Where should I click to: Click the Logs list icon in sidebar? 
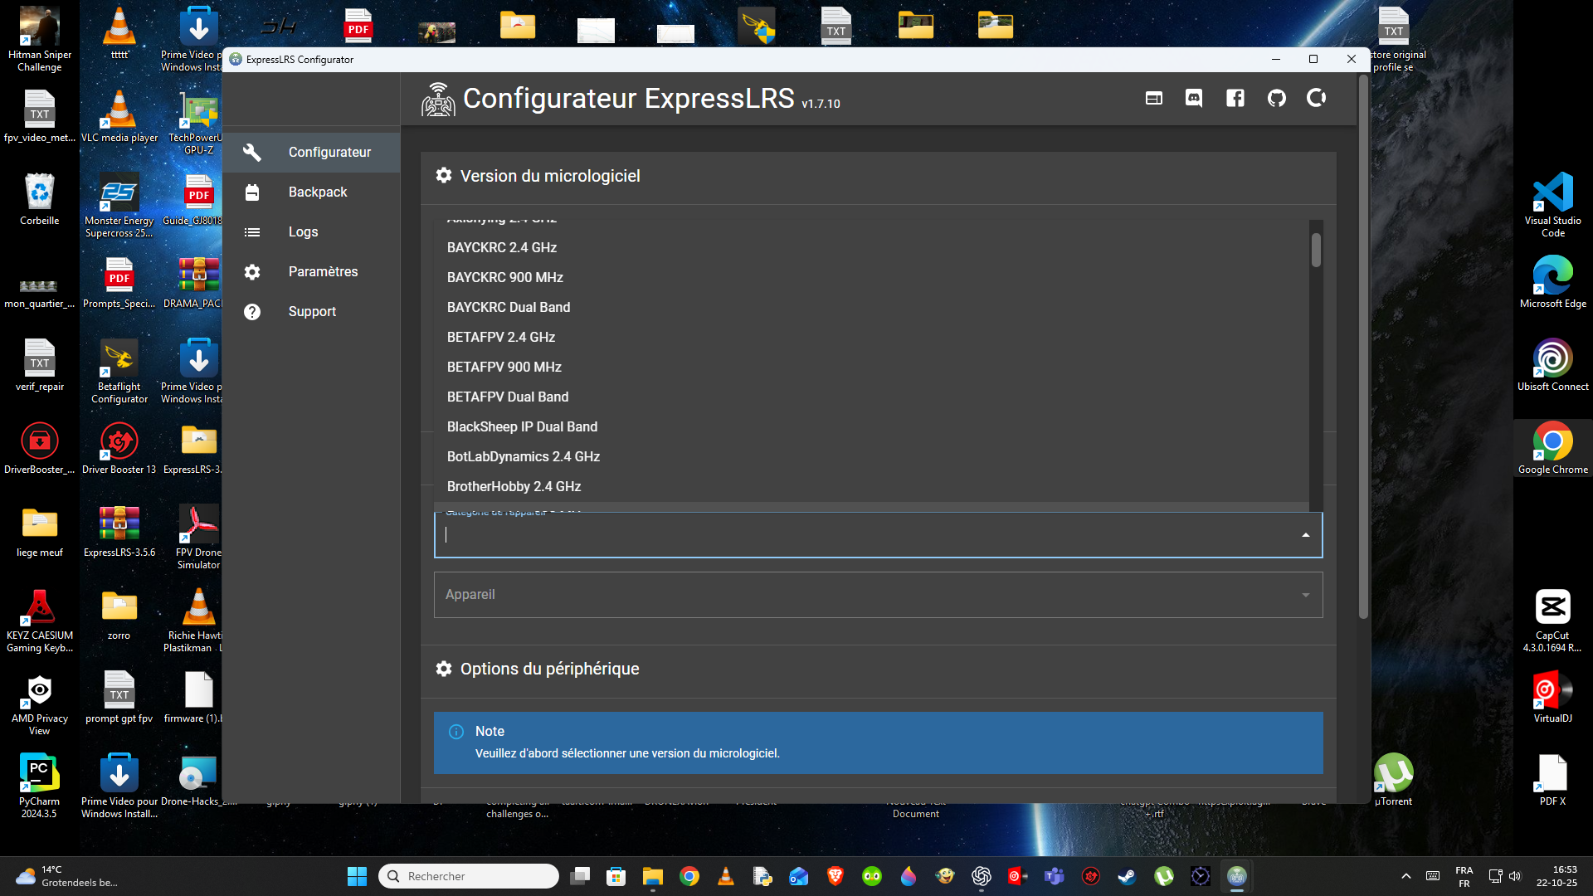click(252, 232)
